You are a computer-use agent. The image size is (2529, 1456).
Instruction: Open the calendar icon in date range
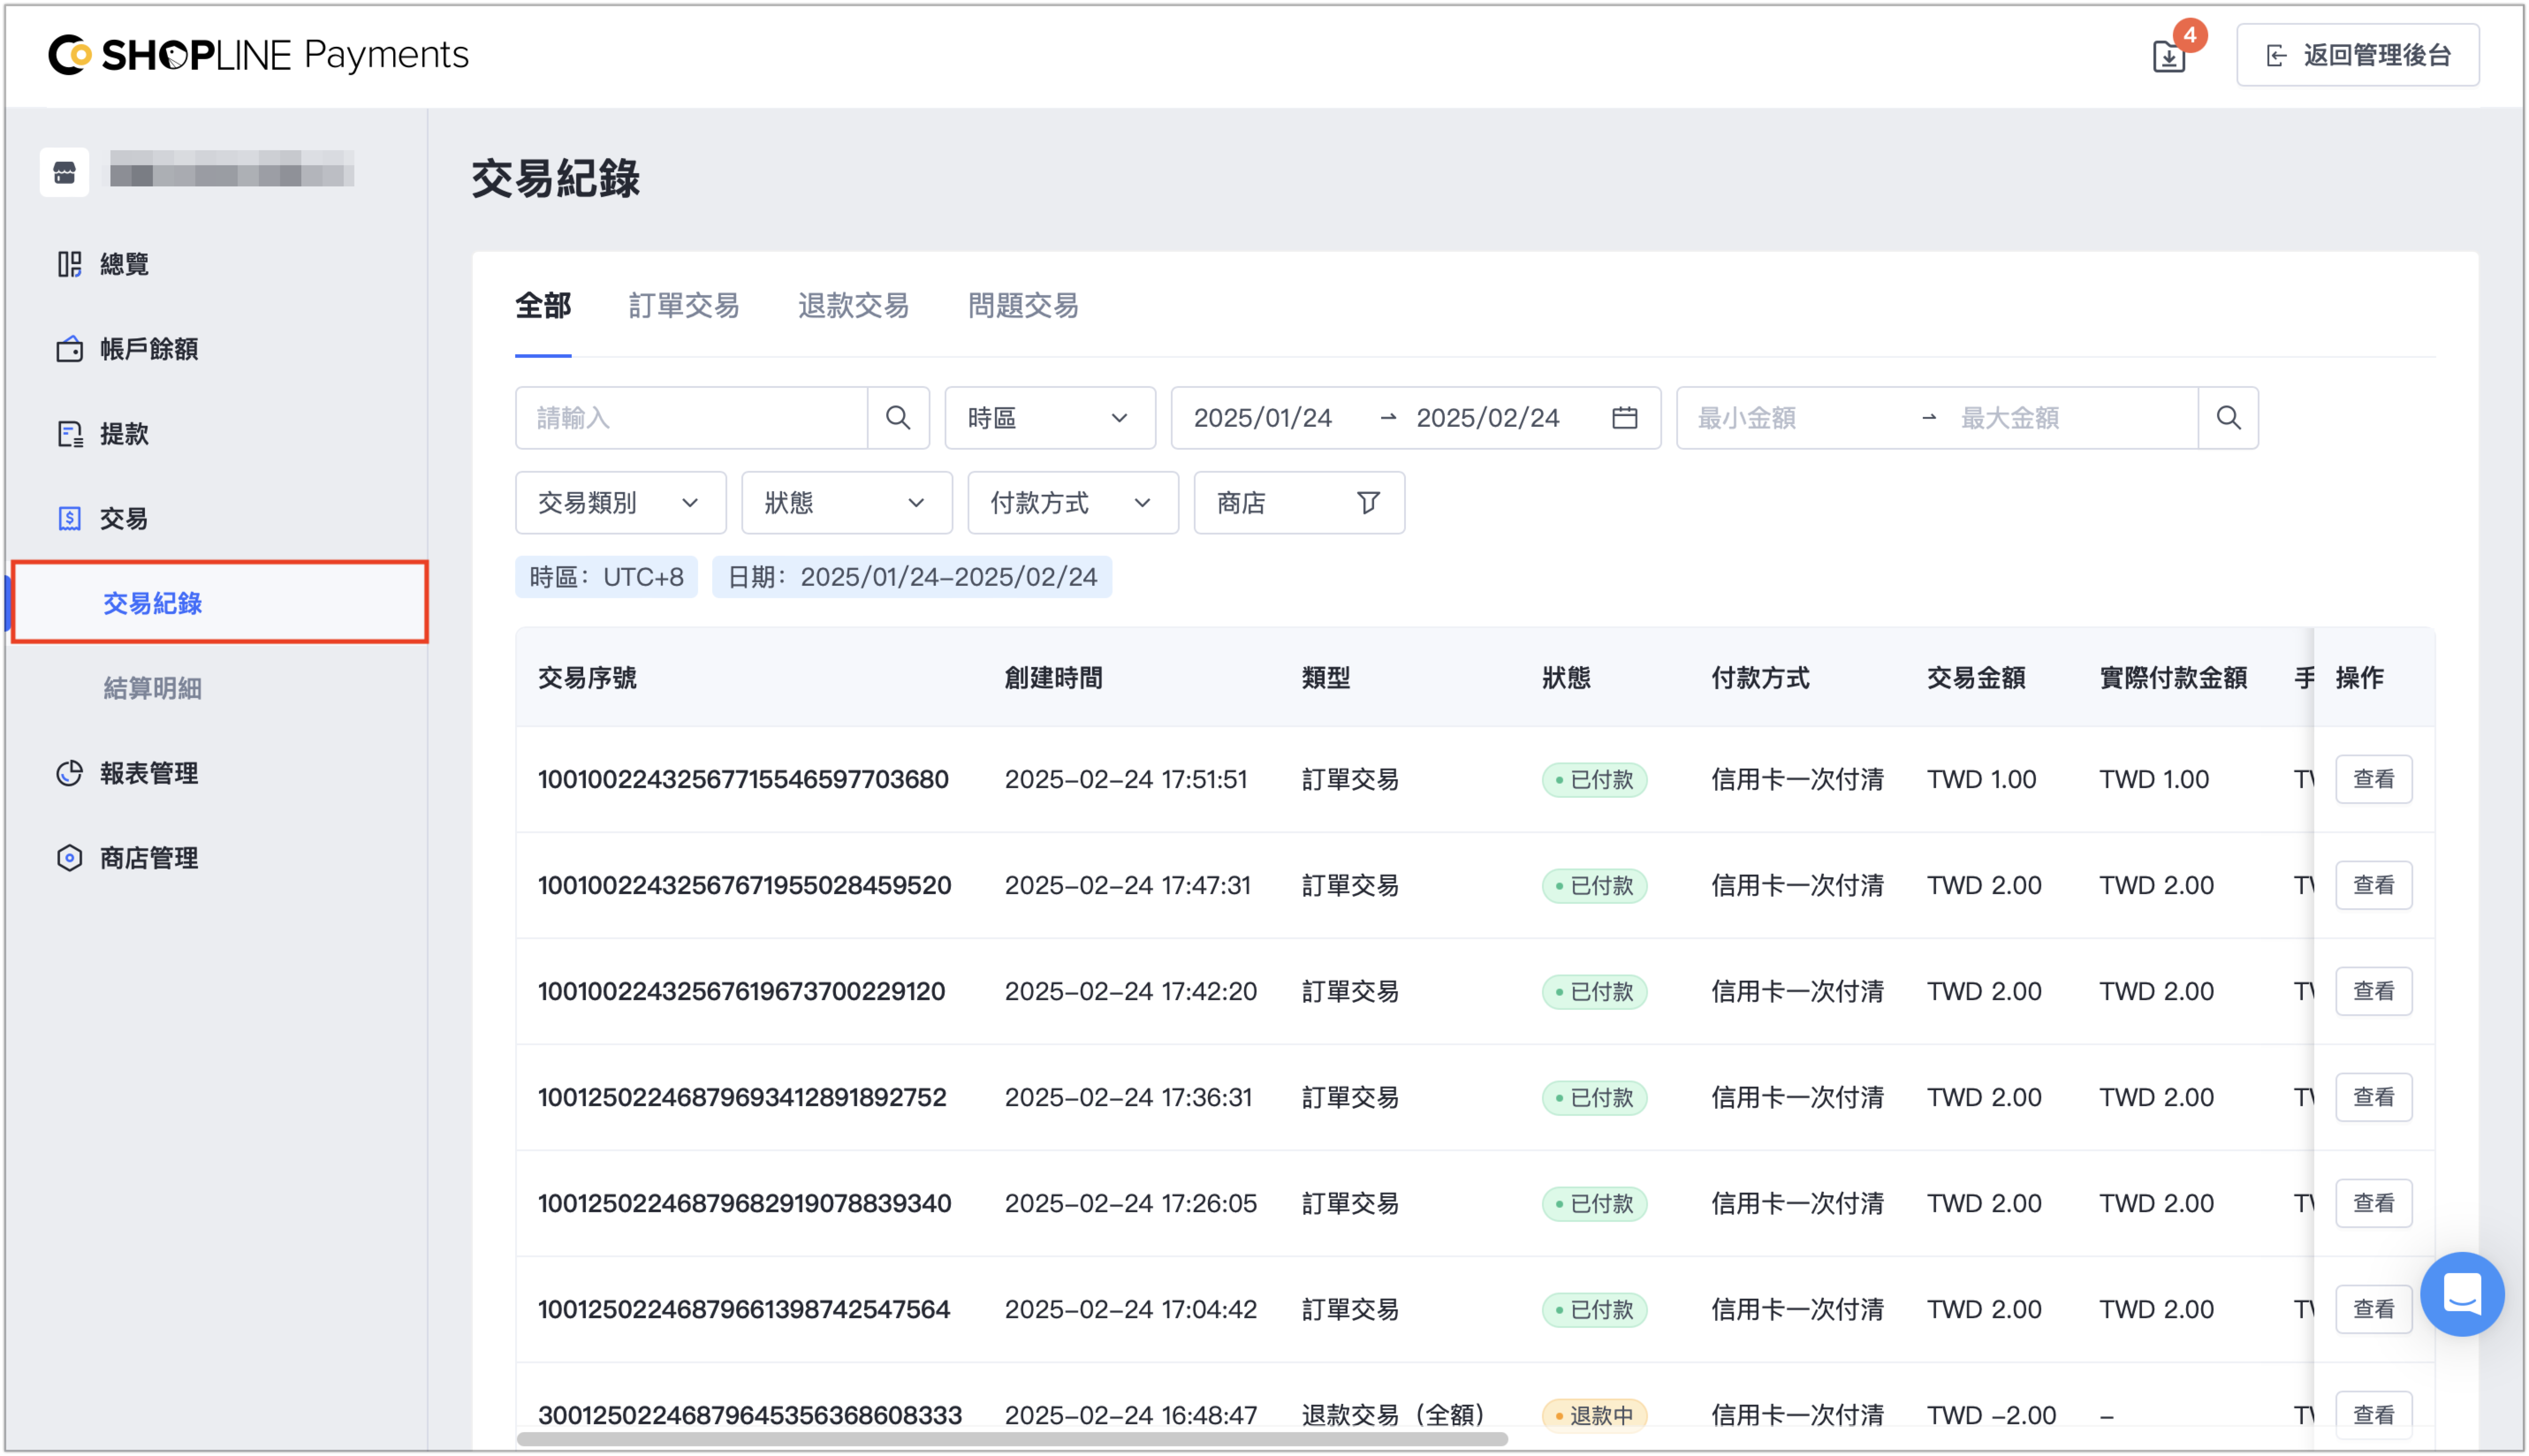tap(1624, 418)
